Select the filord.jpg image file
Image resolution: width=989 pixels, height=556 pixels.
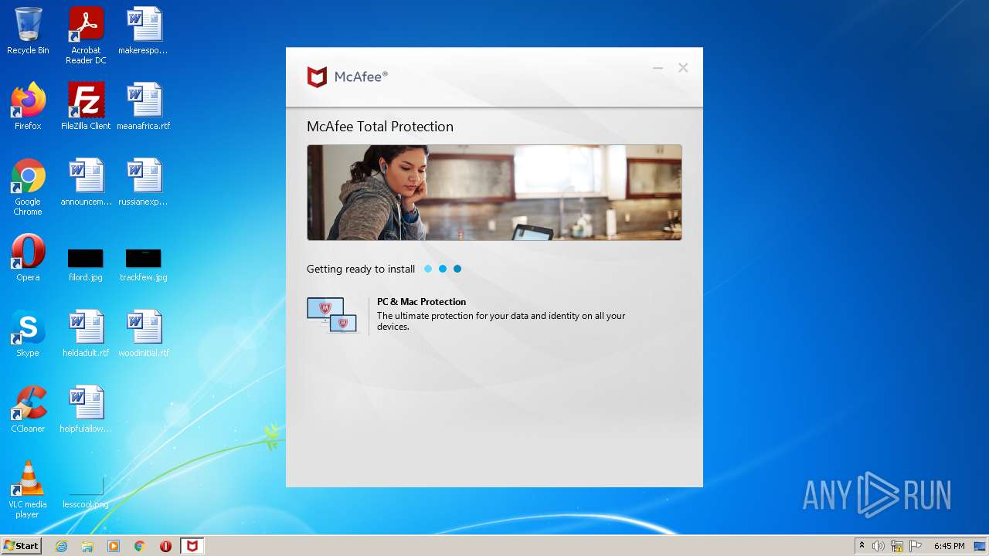[86, 263]
